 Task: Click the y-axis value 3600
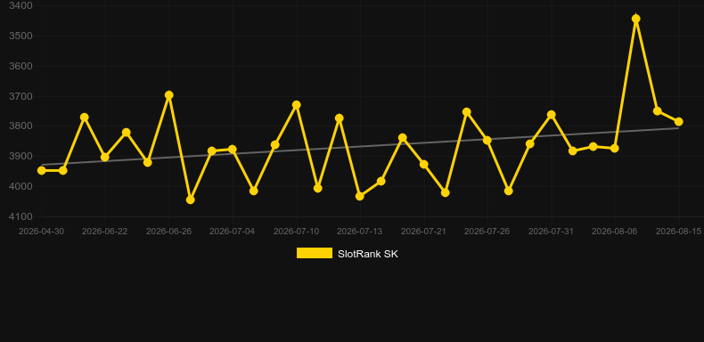tap(20, 66)
